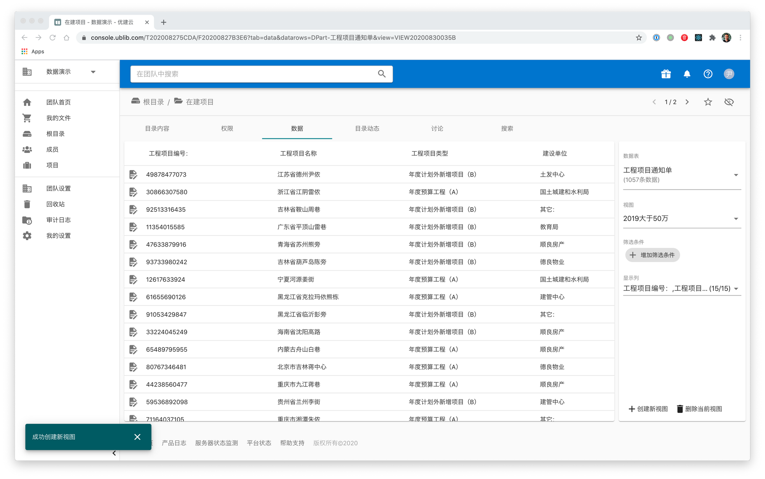
Task: Click the team search input field
Action: pyautogui.click(x=252, y=74)
